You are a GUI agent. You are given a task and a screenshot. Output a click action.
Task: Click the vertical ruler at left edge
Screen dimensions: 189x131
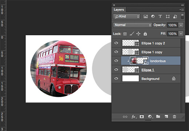[x=3, y=65]
